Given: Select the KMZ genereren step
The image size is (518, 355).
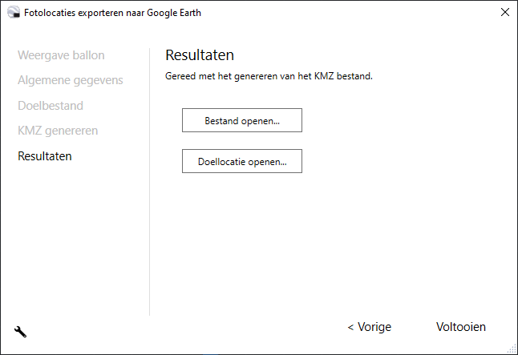Looking at the screenshot, I should (x=58, y=131).
